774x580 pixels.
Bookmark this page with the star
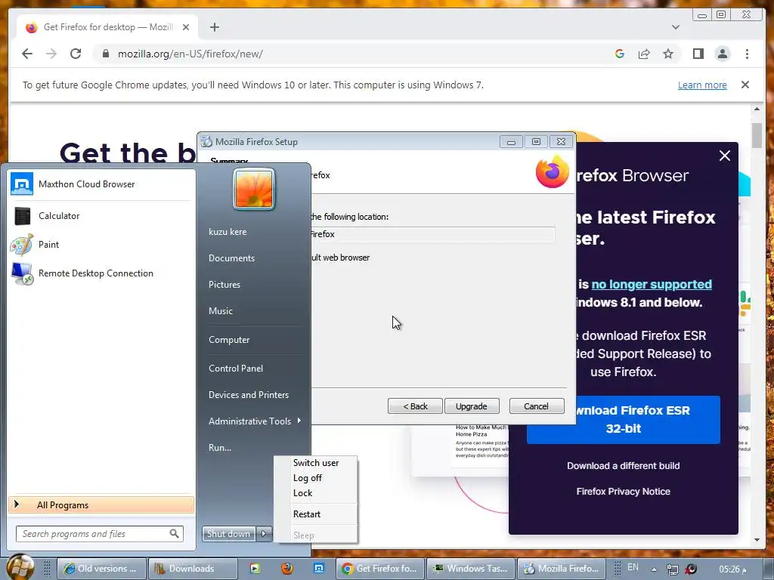coord(668,54)
